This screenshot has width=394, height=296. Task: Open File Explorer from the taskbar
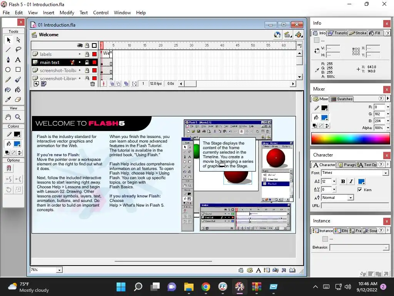189,287
